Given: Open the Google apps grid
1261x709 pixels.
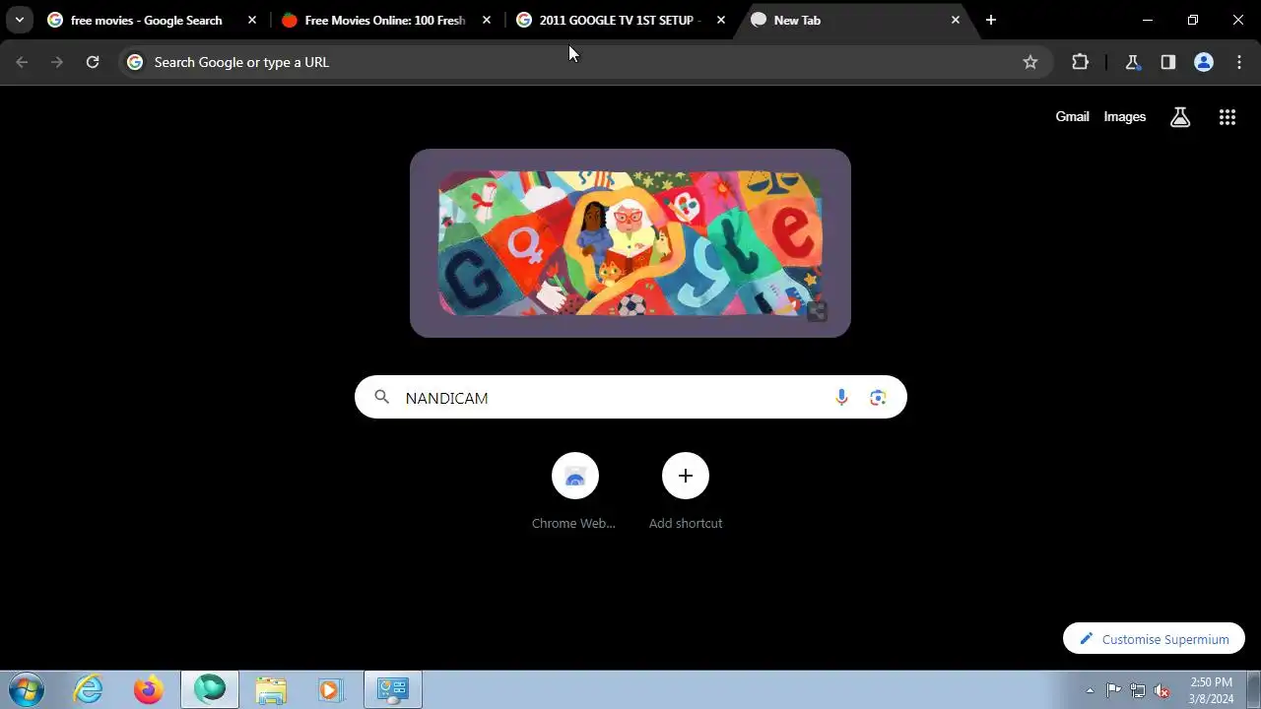Looking at the screenshot, I should point(1228,117).
